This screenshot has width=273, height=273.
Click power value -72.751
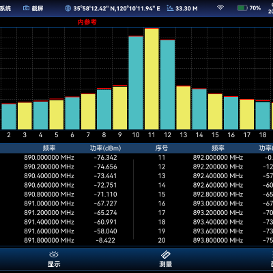(x=106, y=185)
